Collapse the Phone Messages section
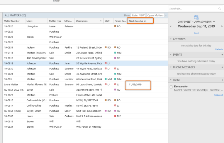This screenshot has height=143, width=224. (171, 67)
